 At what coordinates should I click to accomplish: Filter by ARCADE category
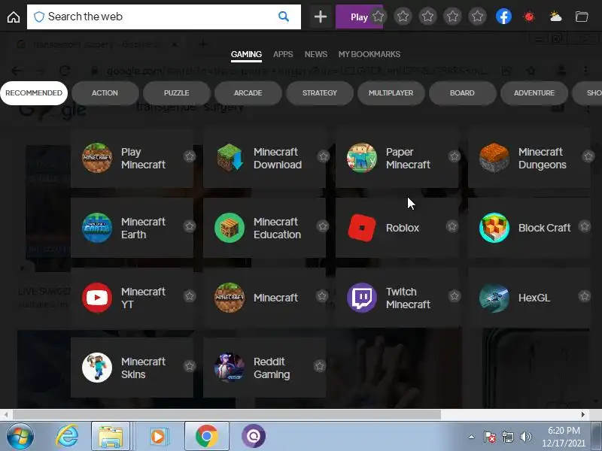tap(248, 92)
